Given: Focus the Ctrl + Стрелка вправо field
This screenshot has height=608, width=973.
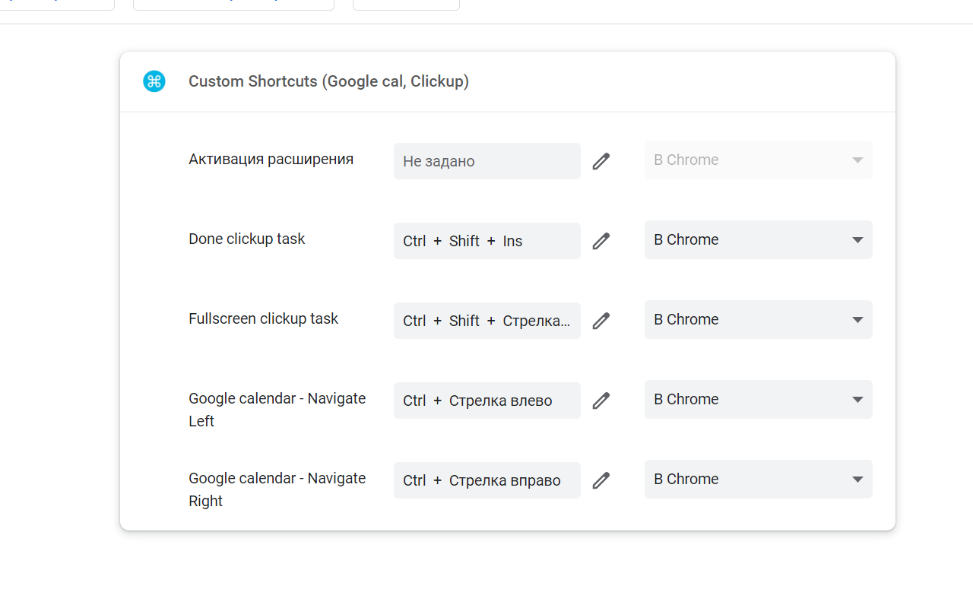Looking at the screenshot, I should (x=486, y=480).
